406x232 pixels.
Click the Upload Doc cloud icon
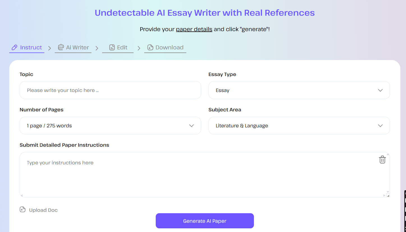(x=22, y=209)
